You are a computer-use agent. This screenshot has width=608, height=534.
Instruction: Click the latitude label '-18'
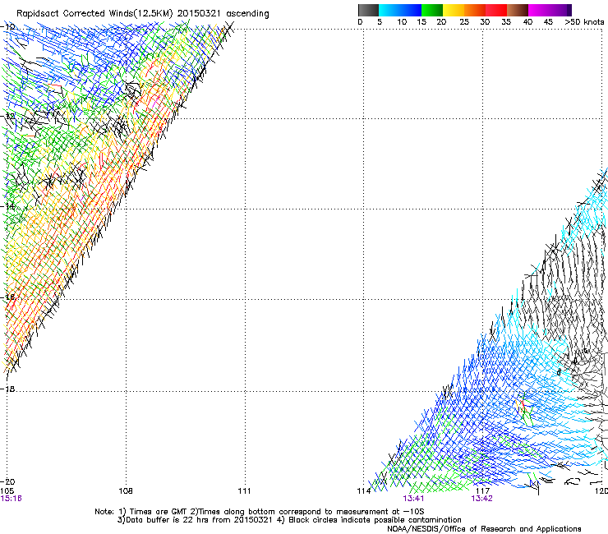(x=8, y=389)
